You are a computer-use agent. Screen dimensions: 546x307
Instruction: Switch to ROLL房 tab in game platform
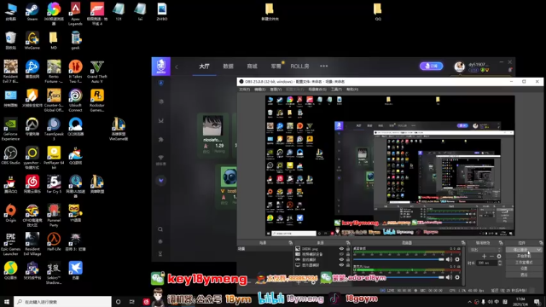[x=299, y=67]
